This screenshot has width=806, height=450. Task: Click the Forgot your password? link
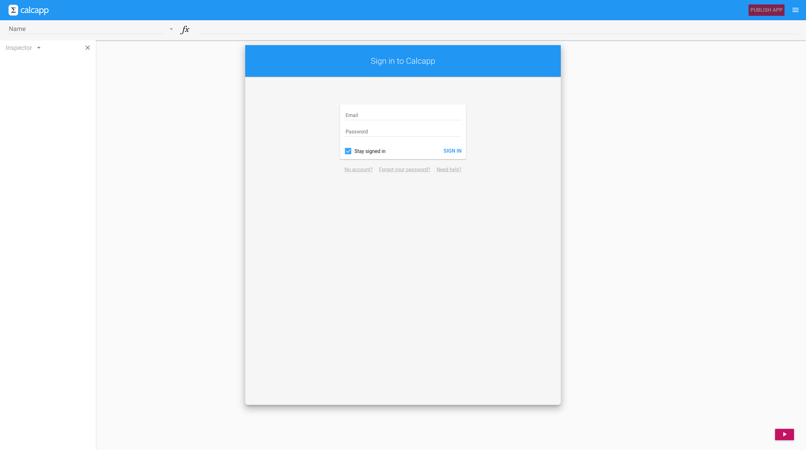(x=404, y=169)
